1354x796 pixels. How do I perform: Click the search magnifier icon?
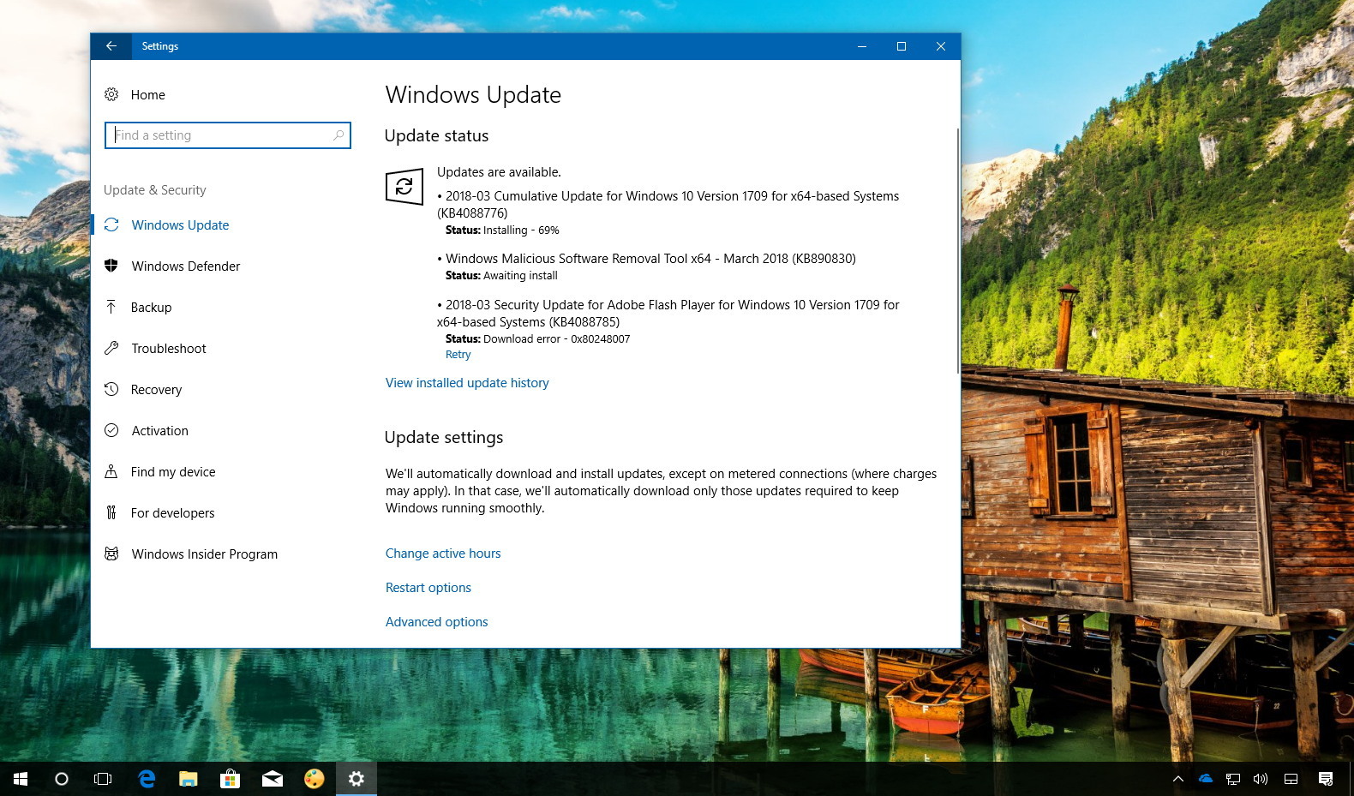[338, 135]
